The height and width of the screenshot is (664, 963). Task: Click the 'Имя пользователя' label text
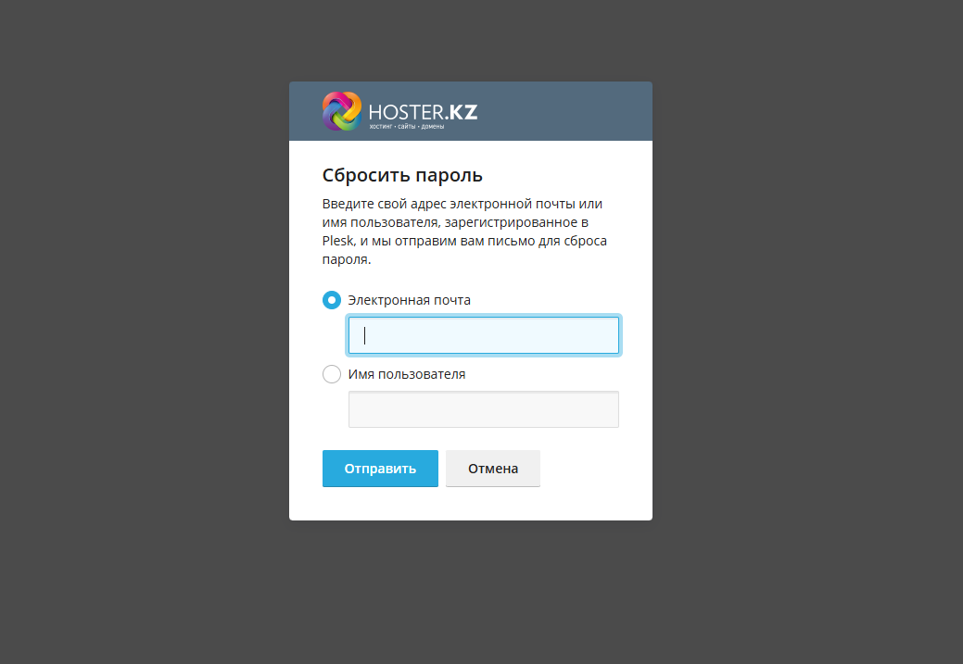[407, 374]
